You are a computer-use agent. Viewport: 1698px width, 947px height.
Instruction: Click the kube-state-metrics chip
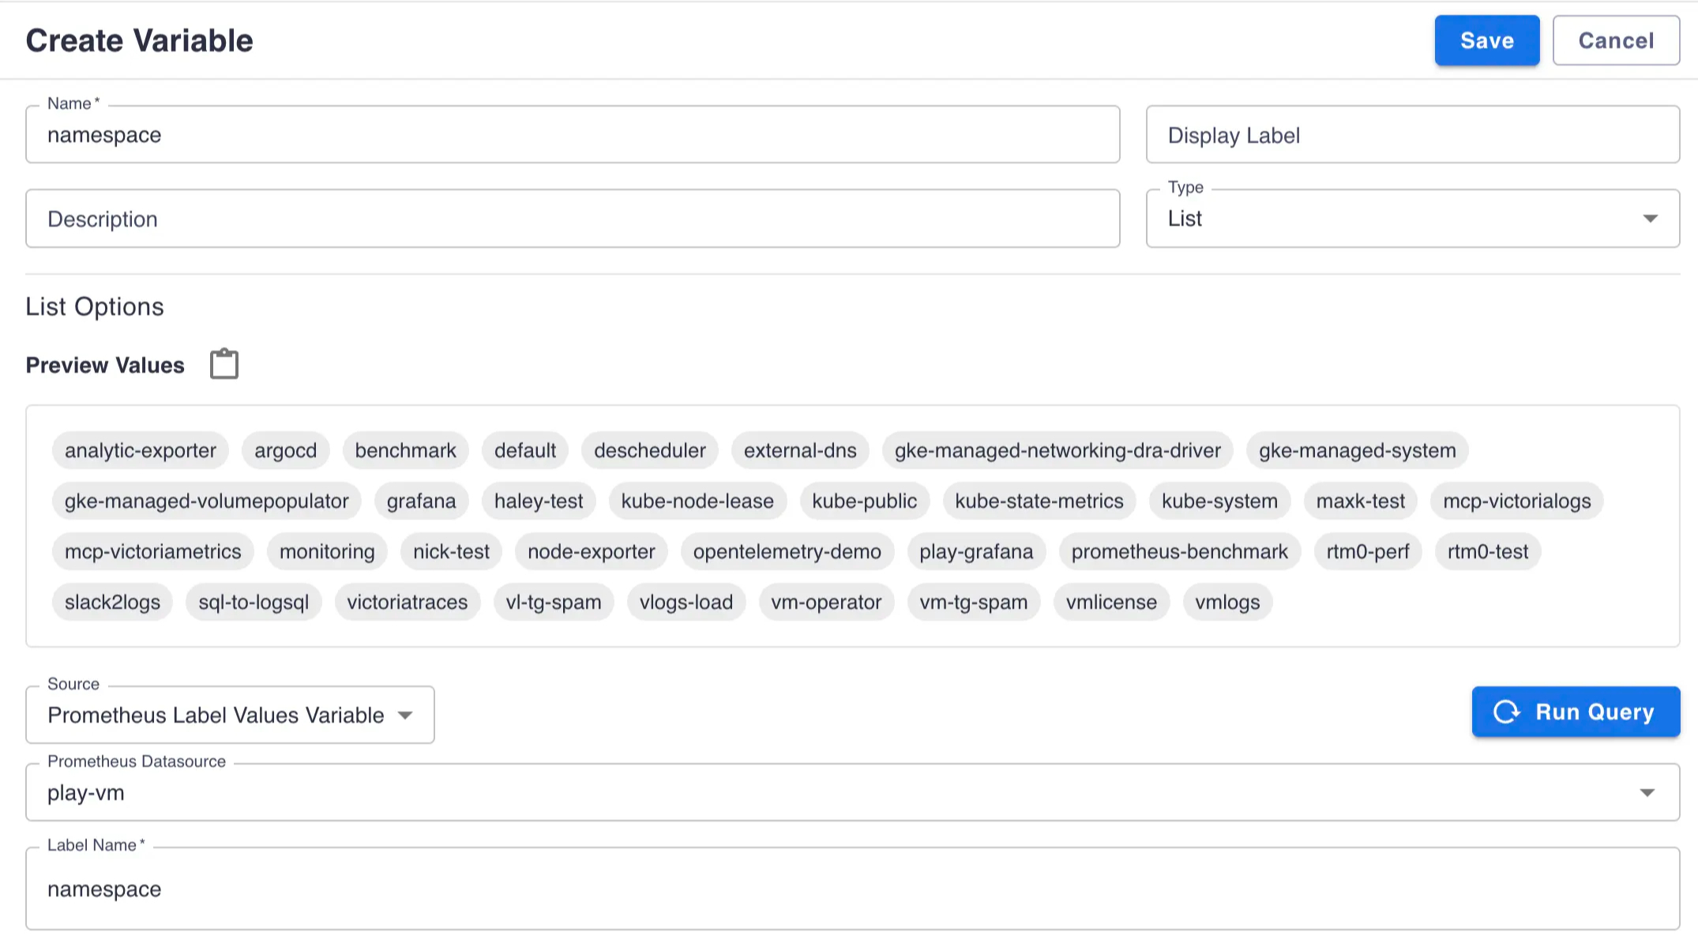click(x=1039, y=501)
